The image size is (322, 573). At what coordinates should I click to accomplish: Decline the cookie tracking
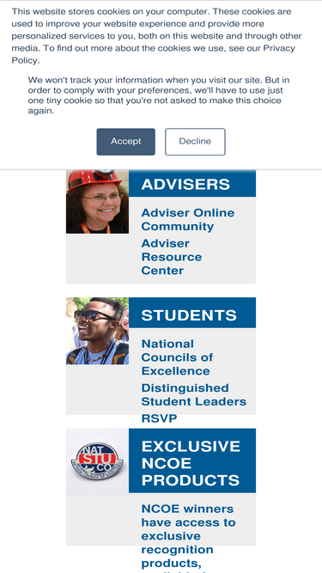click(x=195, y=142)
